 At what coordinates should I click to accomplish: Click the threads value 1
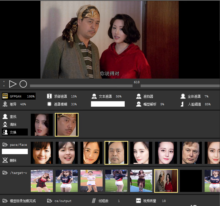pos(119,201)
